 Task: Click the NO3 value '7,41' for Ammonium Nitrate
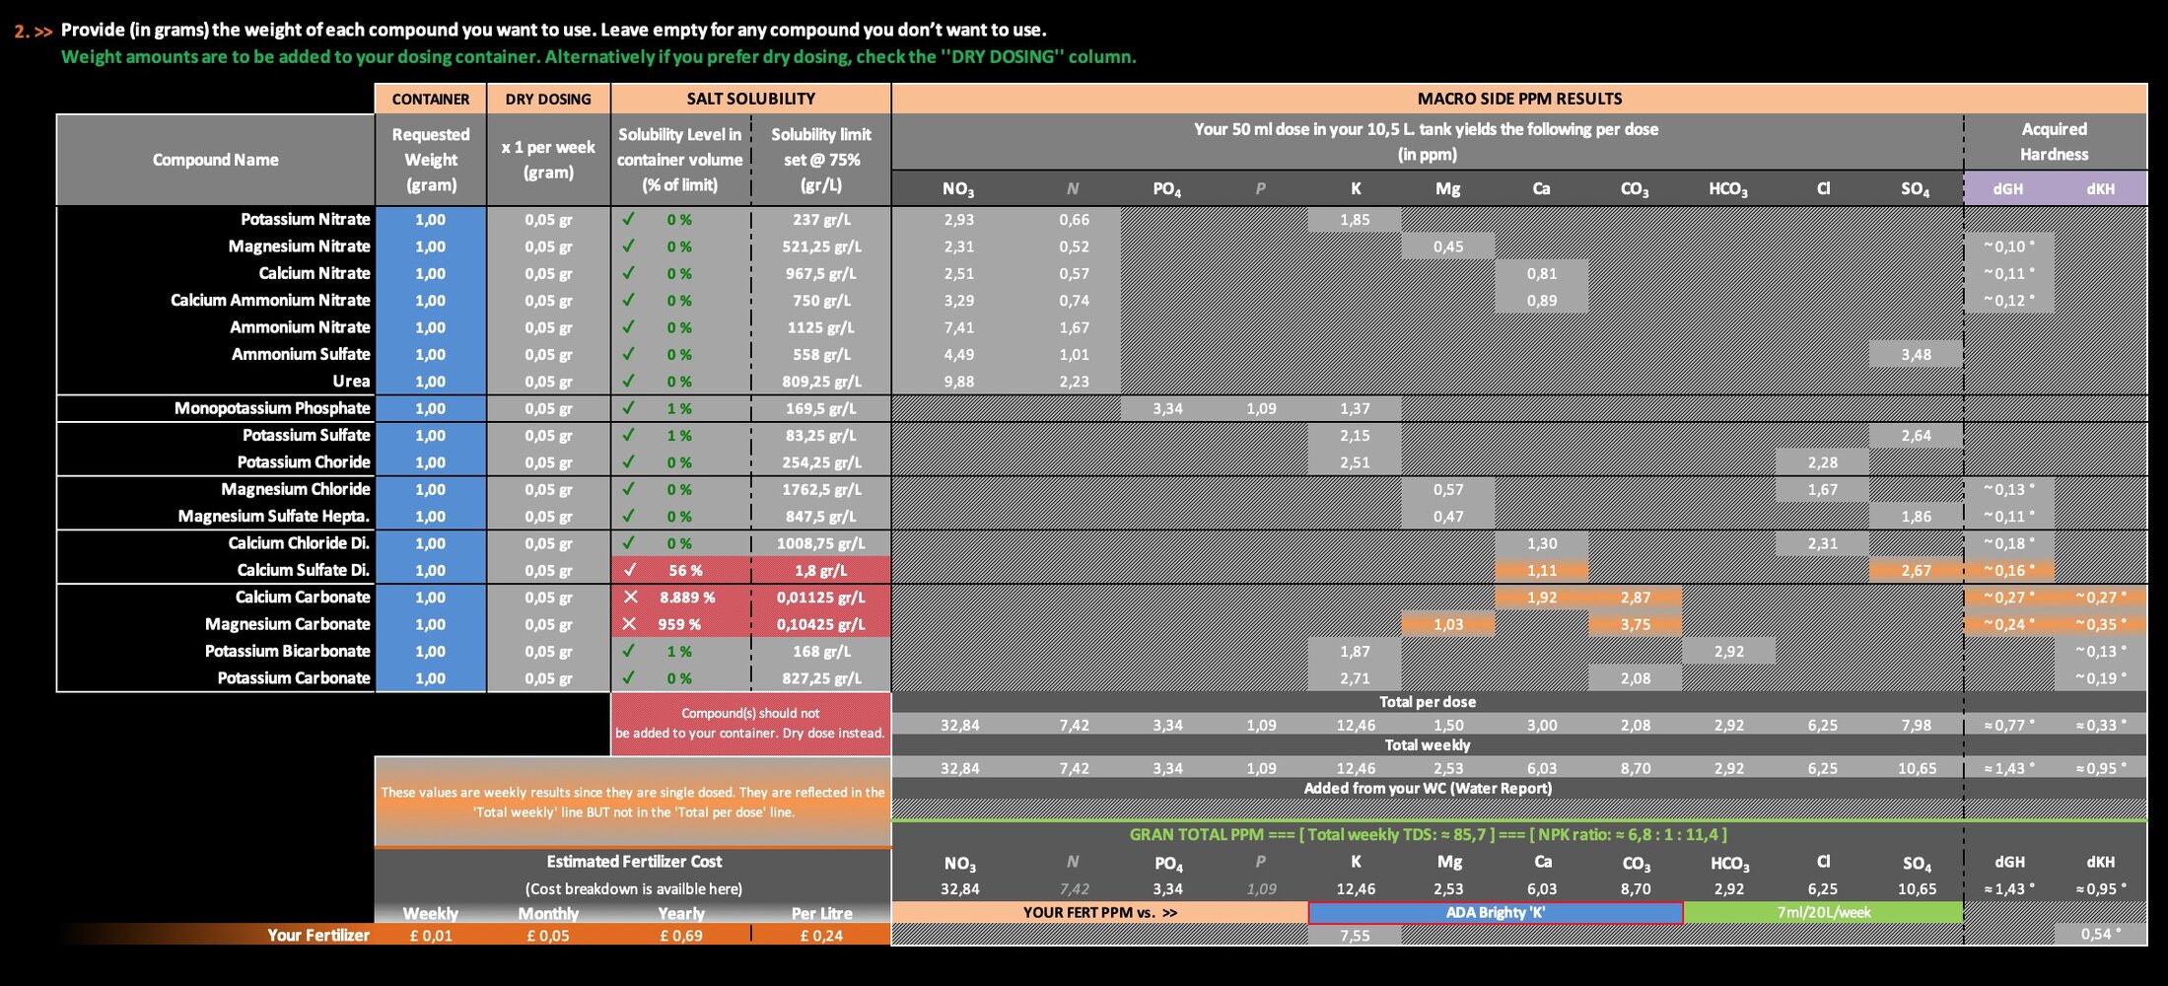(959, 327)
